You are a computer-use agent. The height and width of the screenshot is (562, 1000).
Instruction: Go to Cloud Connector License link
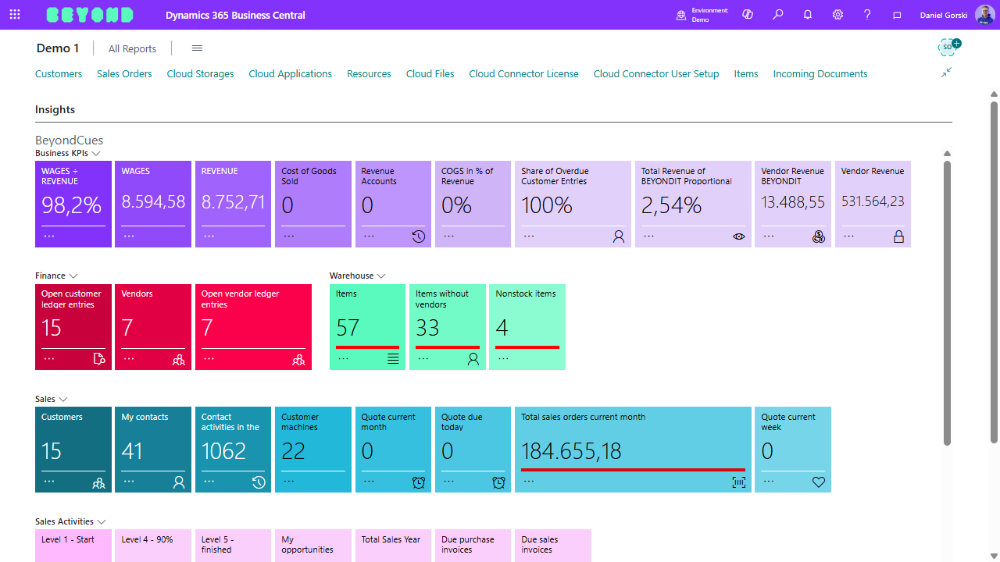coord(523,74)
